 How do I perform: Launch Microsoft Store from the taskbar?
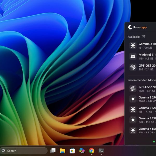click(x=72, y=151)
